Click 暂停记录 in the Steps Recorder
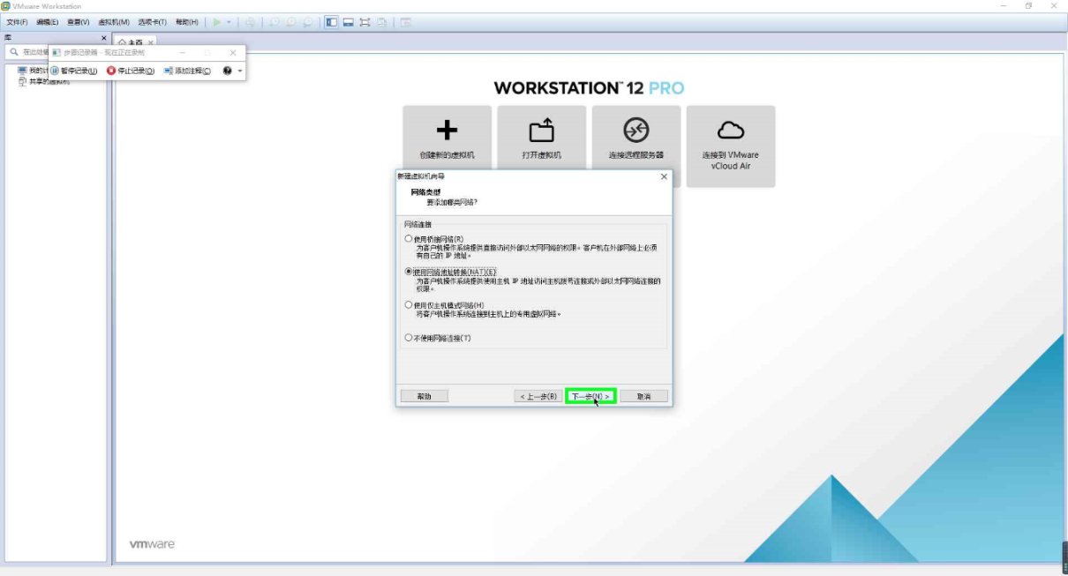This screenshot has width=1068, height=576. (73, 71)
